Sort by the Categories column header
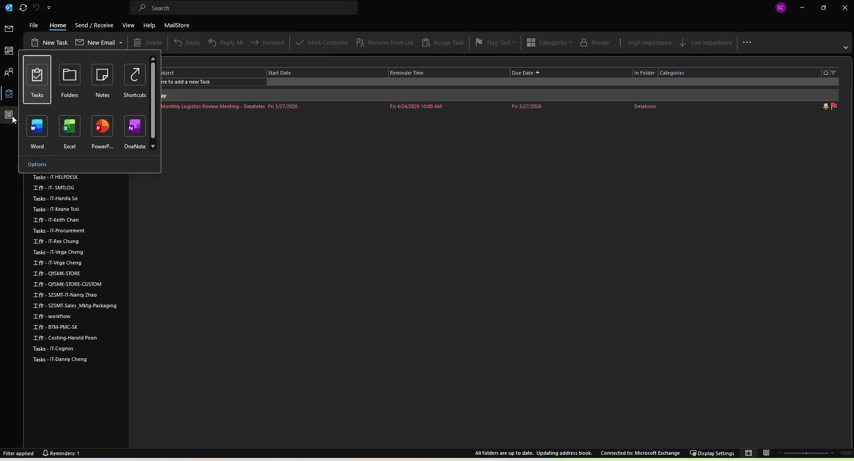 (x=740, y=73)
